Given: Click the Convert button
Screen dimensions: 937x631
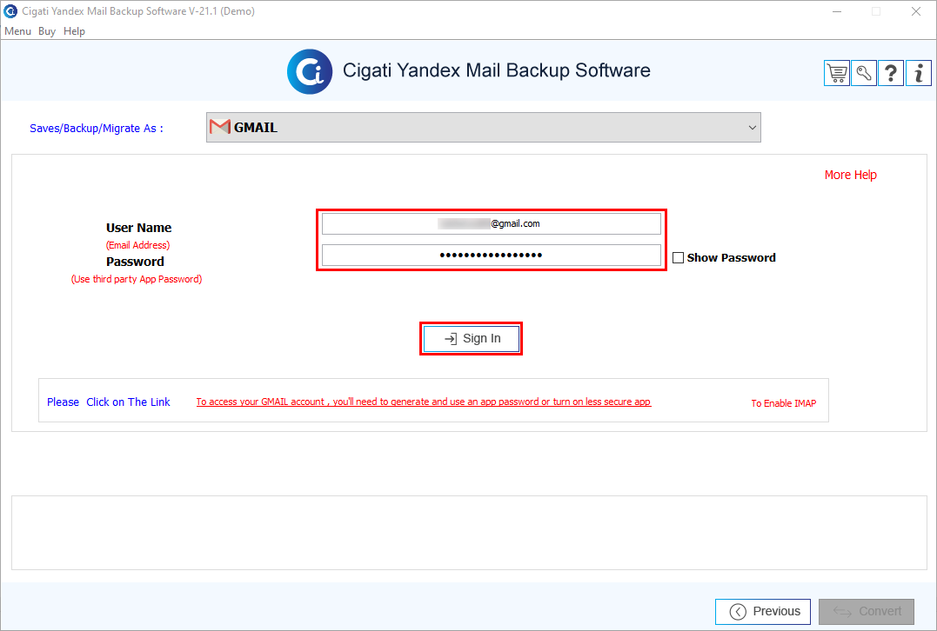Looking at the screenshot, I should 867,611.
